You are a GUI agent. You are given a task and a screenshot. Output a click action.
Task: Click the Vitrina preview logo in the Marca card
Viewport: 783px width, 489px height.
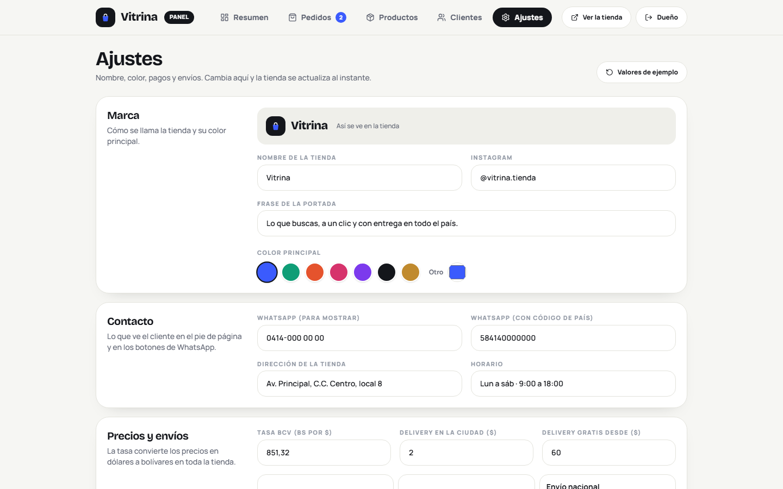(x=276, y=126)
